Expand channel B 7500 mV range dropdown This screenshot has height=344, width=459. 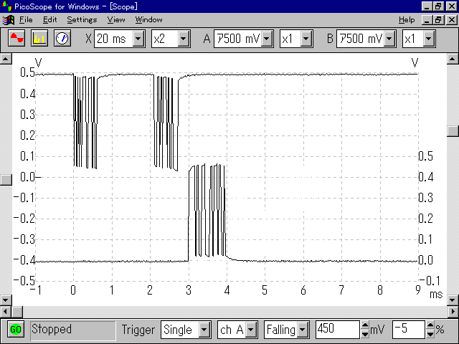point(389,39)
